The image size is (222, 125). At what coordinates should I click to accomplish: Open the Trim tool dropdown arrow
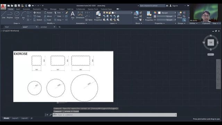pyautogui.click(x=63, y=12)
